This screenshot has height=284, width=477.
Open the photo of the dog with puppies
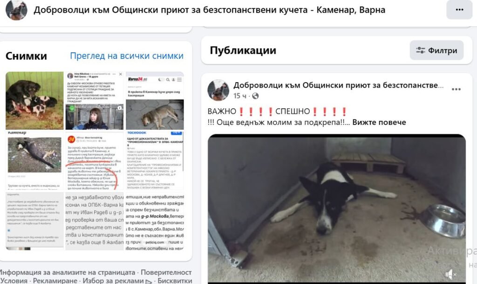(x=34, y=101)
